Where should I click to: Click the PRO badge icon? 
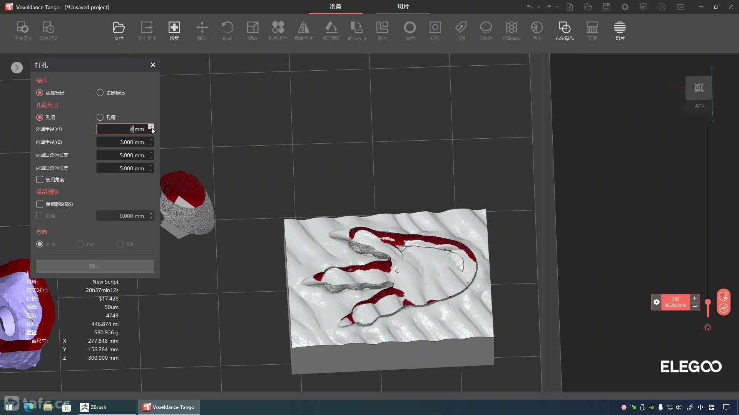[x=680, y=7]
